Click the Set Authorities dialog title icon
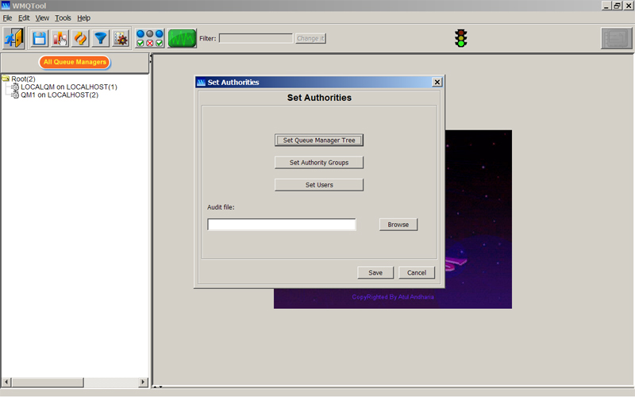 point(201,83)
